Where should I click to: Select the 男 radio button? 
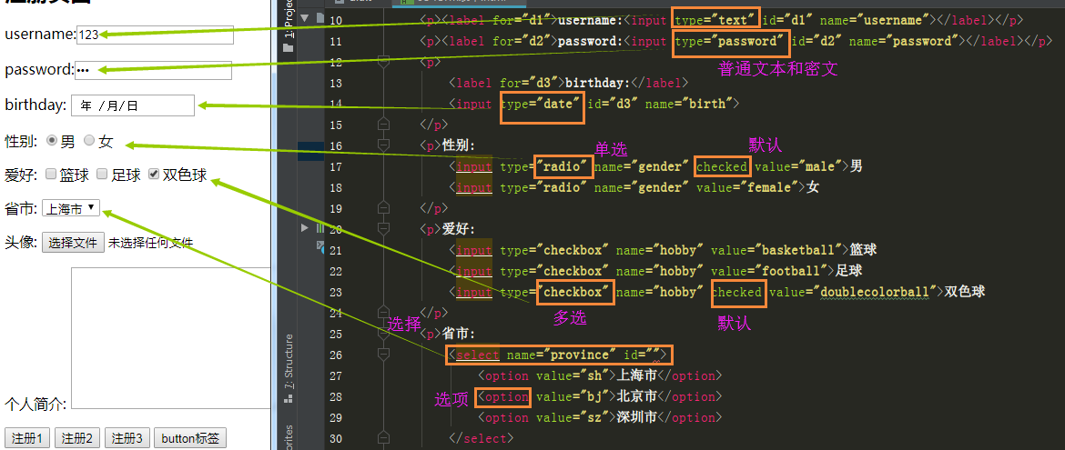[x=51, y=141]
